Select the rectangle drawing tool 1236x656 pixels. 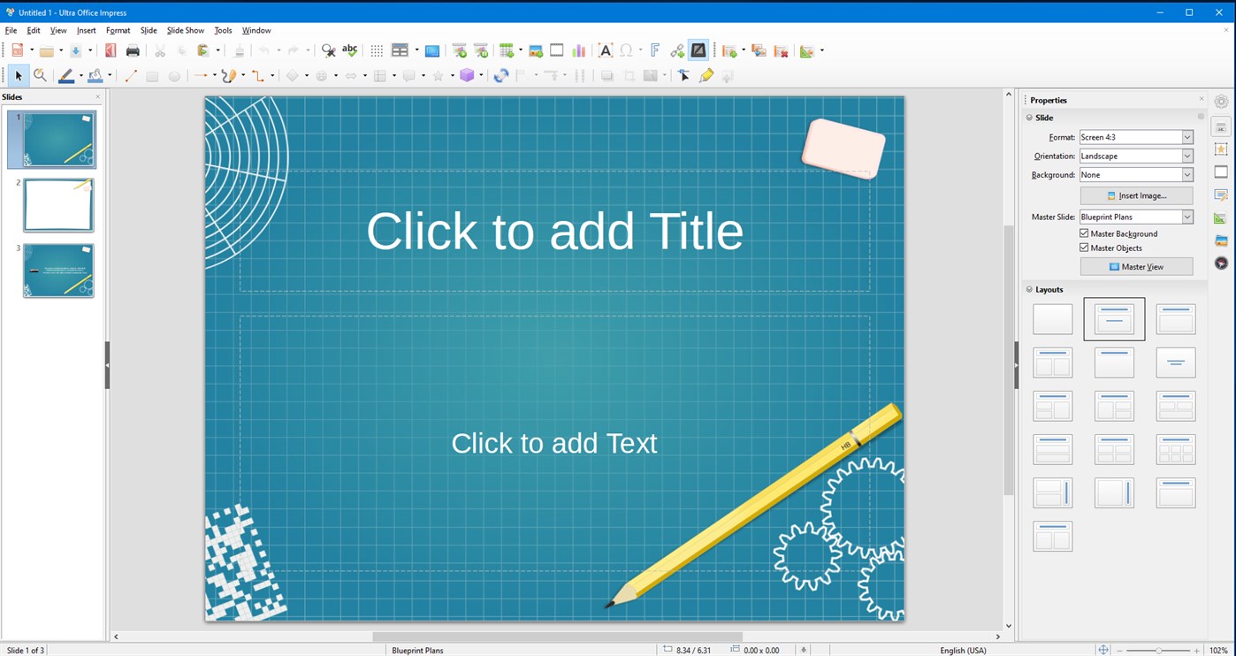coord(151,75)
